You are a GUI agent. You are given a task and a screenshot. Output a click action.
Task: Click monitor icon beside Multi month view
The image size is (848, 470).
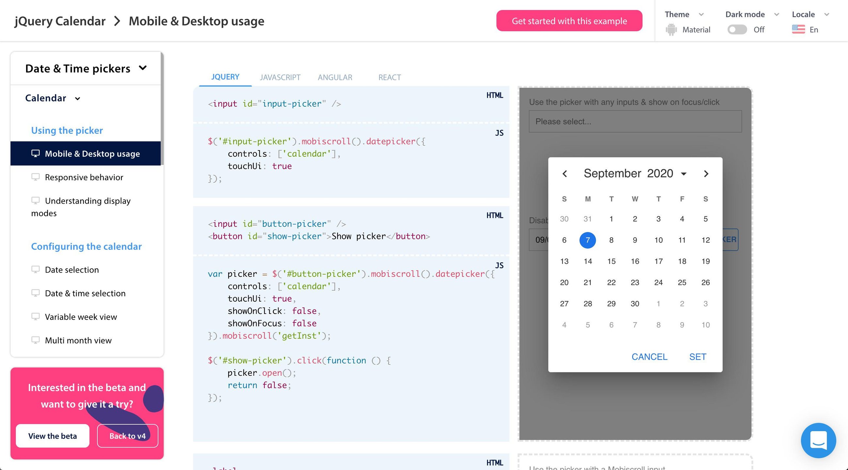tap(35, 340)
